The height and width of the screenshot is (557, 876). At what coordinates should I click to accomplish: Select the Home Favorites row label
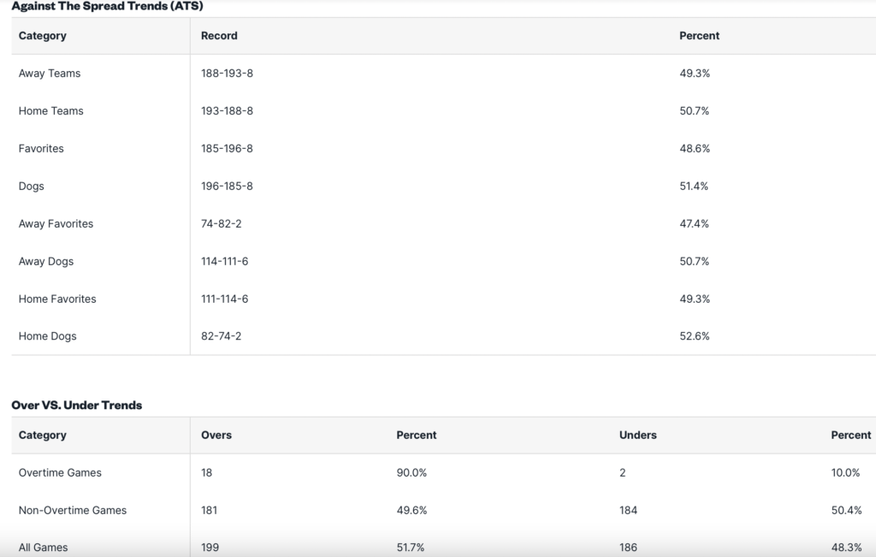coord(57,299)
